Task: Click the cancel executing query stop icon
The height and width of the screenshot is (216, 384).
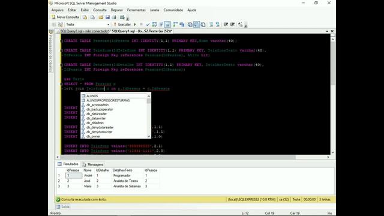Action: coord(141,25)
